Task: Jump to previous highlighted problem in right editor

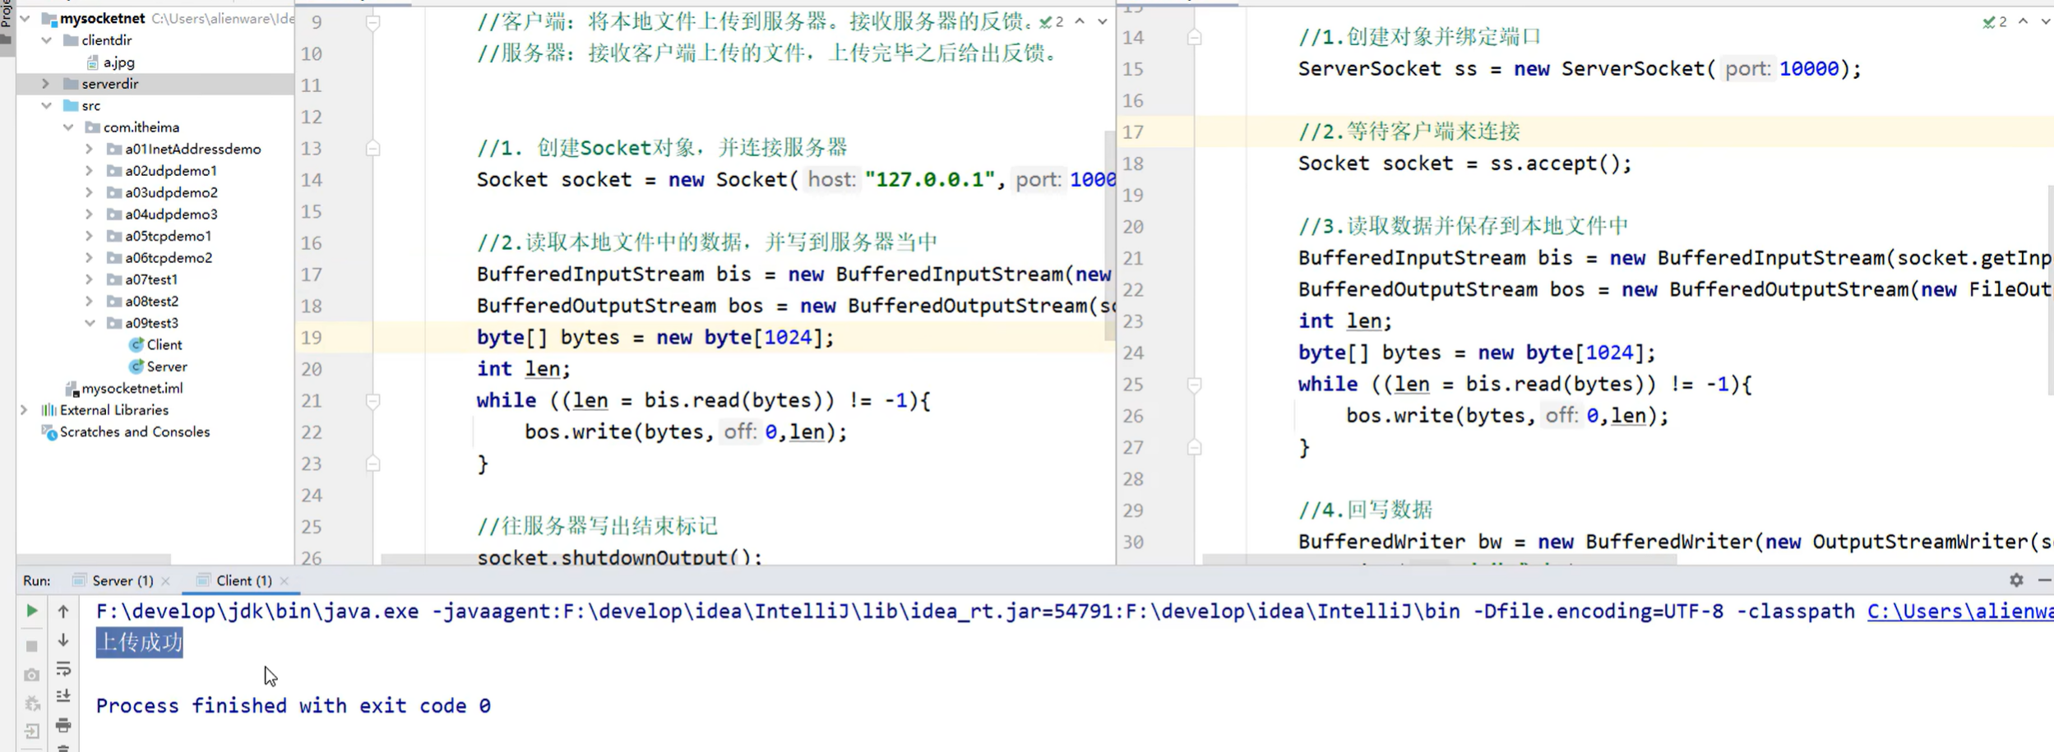Action: 2023,22
